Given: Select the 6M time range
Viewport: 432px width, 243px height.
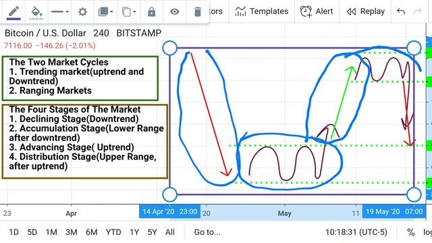Looking at the screenshot, I should (x=92, y=232).
